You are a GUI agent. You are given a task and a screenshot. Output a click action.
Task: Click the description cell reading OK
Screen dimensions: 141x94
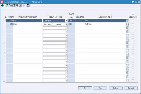[28, 20]
